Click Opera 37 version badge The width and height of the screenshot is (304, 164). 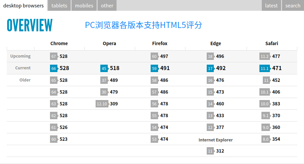(x=104, y=80)
